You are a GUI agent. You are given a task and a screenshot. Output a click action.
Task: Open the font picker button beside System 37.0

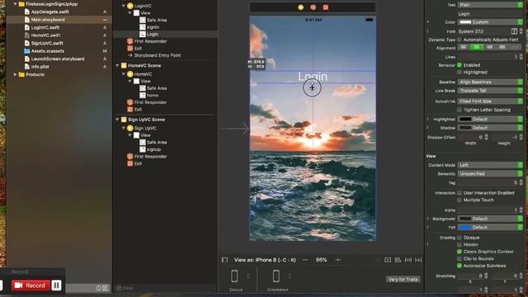click(x=514, y=31)
